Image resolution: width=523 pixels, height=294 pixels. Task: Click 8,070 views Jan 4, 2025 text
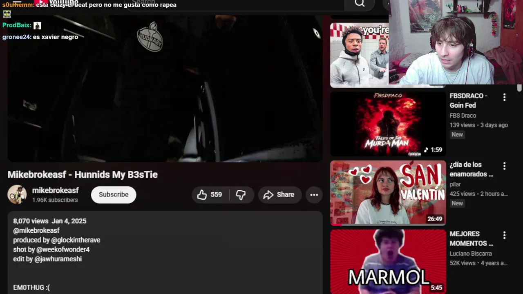50,221
